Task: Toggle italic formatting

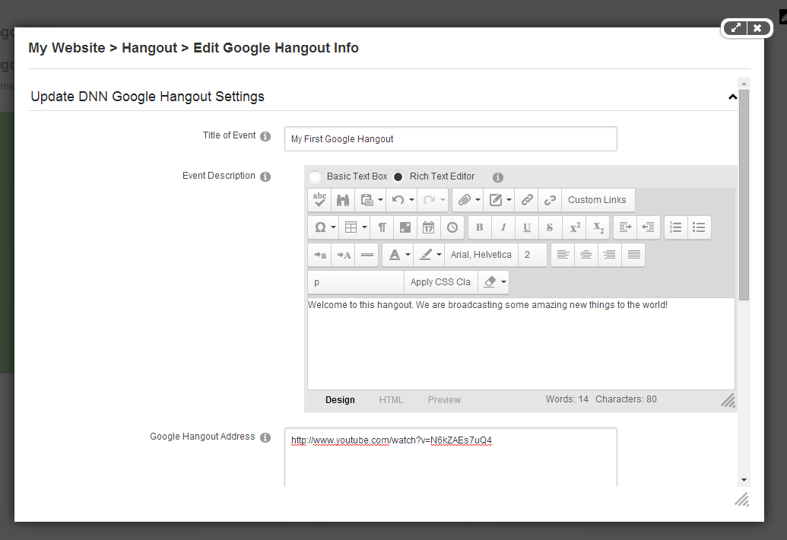Action: tap(503, 227)
